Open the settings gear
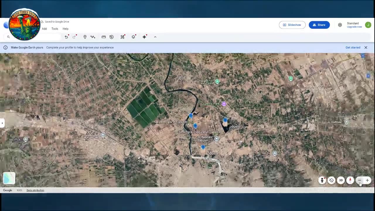375x211 pixels. pyautogui.click(x=340, y=25)
